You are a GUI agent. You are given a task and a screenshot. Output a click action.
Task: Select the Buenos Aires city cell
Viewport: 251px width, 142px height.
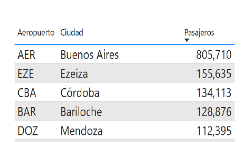pyautogui.click(x=90, y=55)
